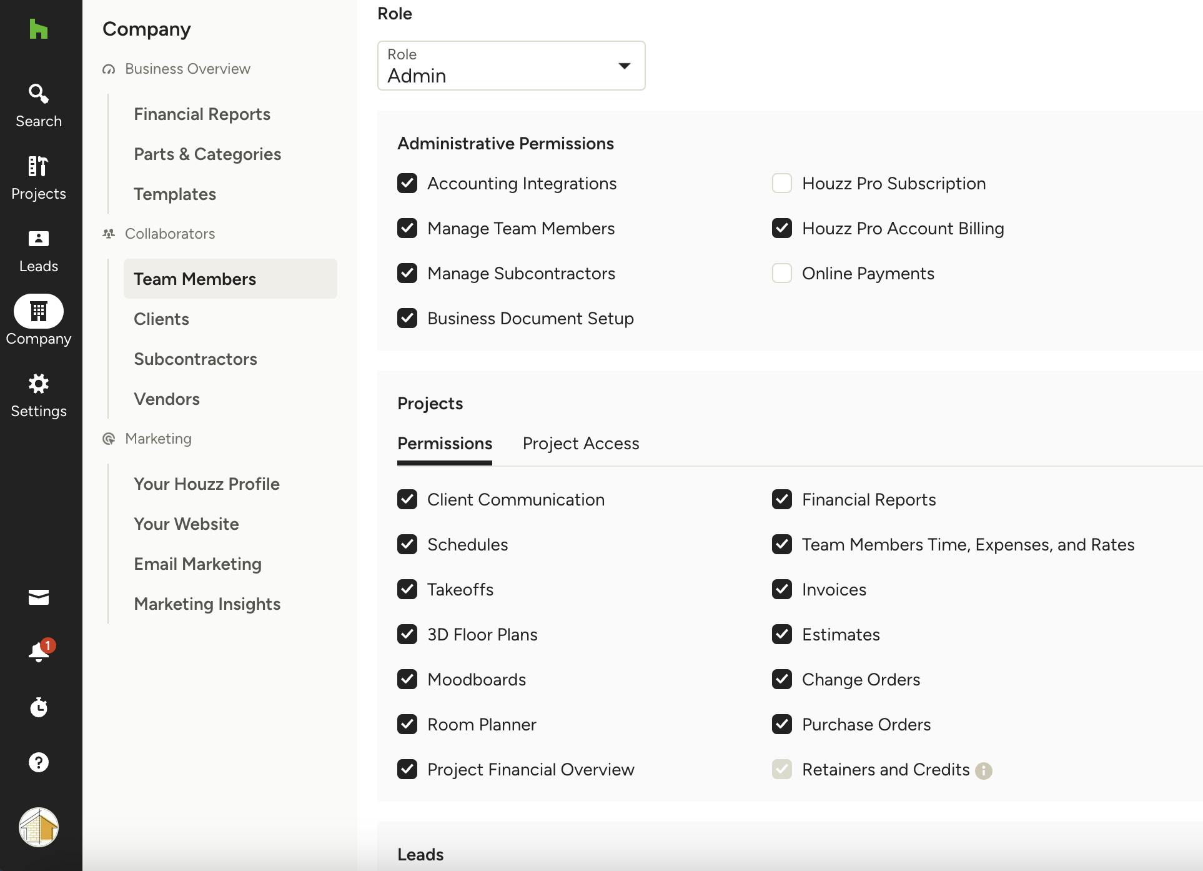The image size is (1203, 871).
Task: Enable the Online Payments checkbox
Action: pyautogui.click(x=782, y=273)
